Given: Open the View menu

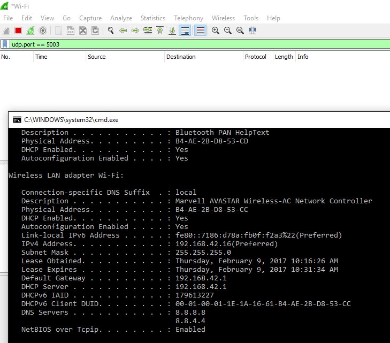Looking at the screenshot, I should (47, 18).
